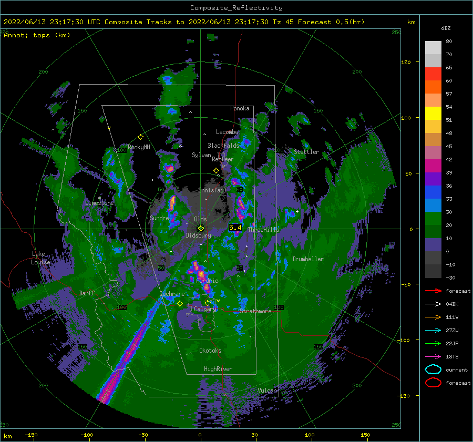The height and width of the screenshot is (442, 473).
Task: Click the Sundre city label
Action: tap(159, 218)
